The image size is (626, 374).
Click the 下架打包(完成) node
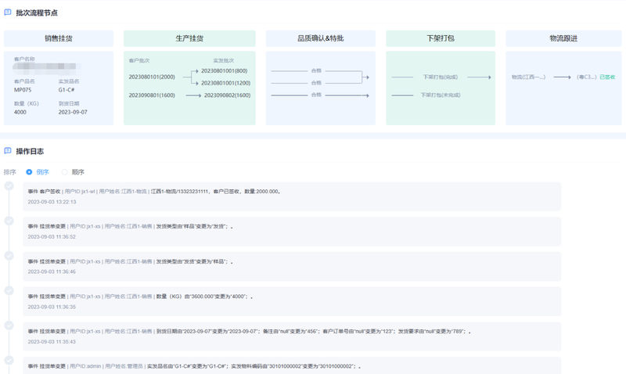coord(441,77)
